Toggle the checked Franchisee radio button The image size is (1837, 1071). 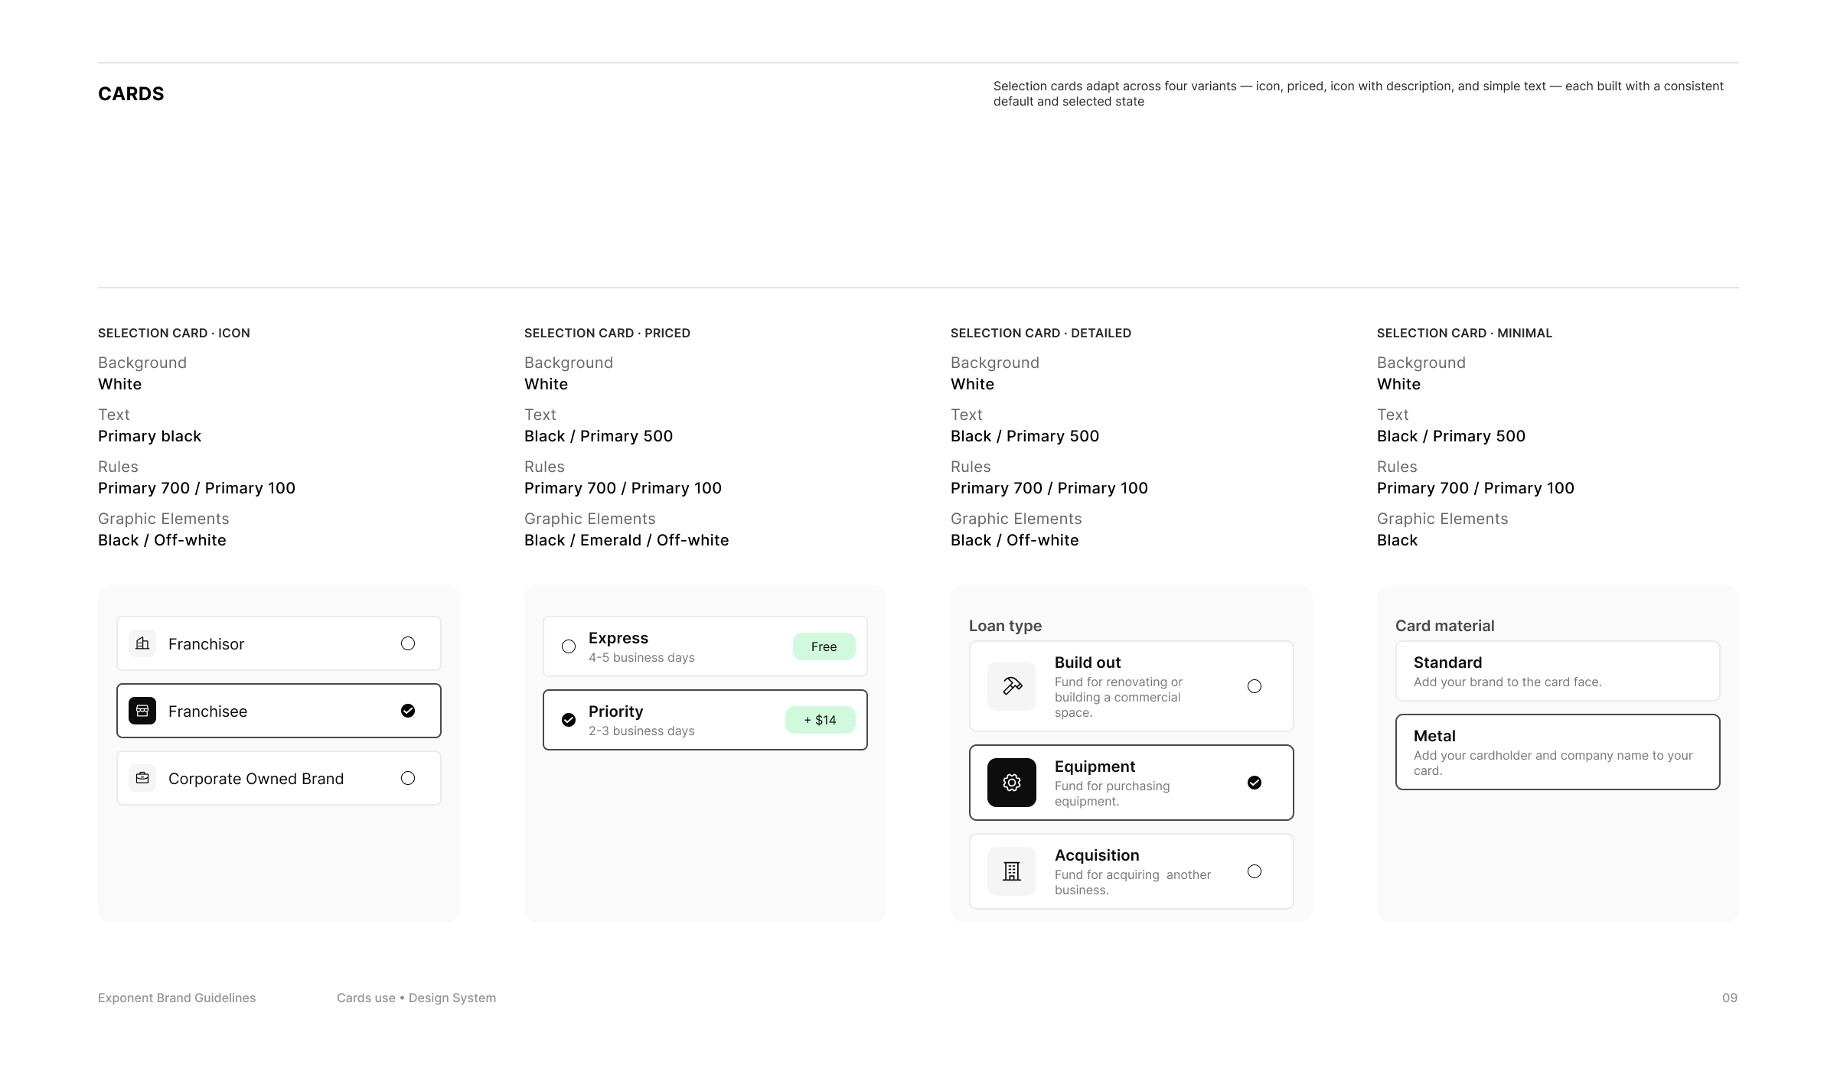pos(408,711)
